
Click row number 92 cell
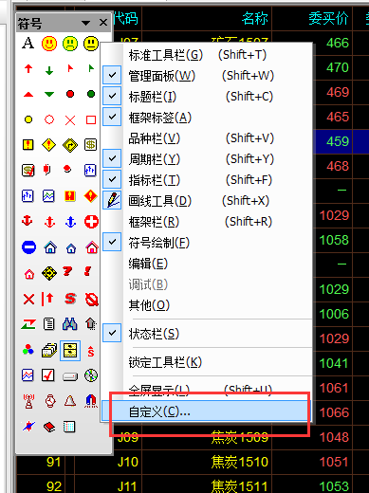(54, 486)
